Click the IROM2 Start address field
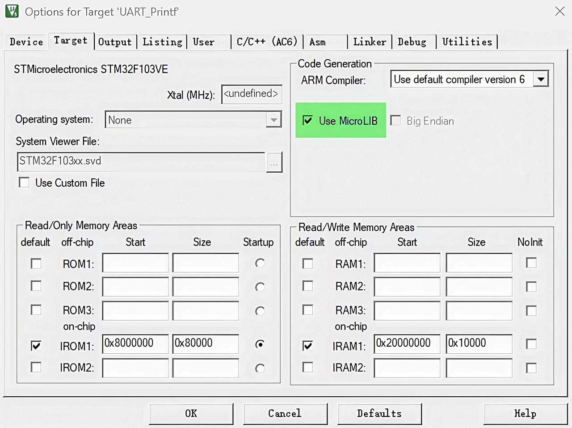The image size is (572, 428). (135, 368)
